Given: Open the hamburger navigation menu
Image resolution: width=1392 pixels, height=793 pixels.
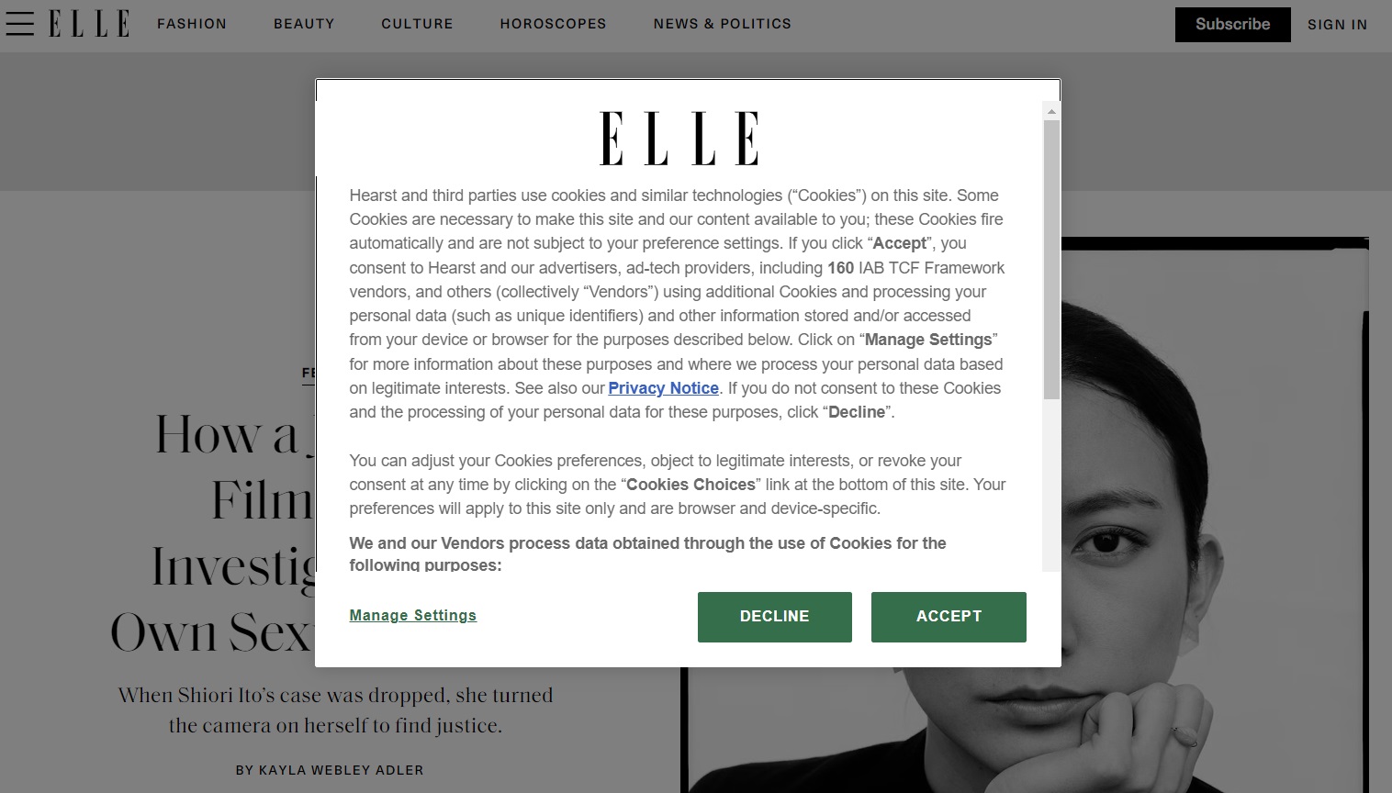Looking at the screenshot, I should click(19, 24).
